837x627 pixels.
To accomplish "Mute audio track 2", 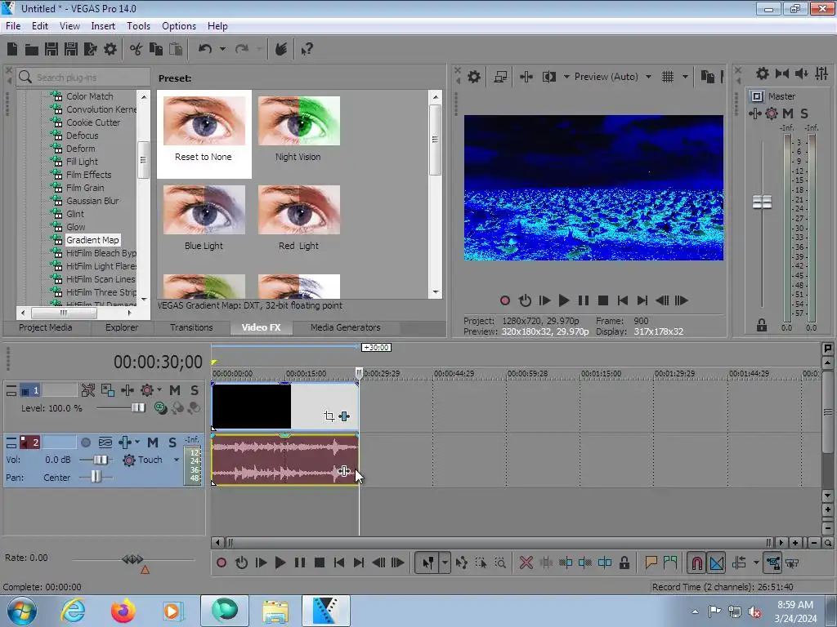I will point(153,442).
